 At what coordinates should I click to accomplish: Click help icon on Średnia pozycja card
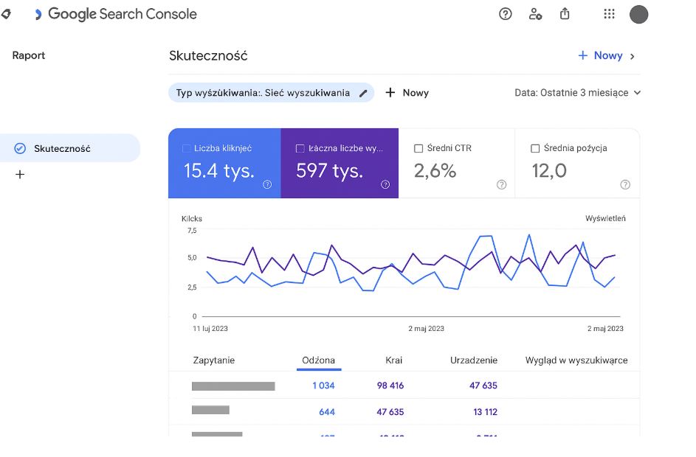[625, 184]
